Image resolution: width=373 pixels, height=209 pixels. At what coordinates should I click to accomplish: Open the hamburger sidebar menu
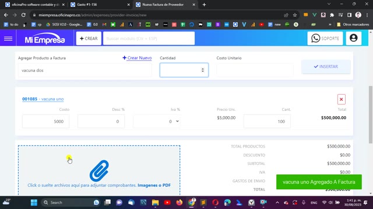point(8,38)
